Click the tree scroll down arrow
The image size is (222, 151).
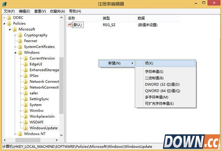pyautogui.click(x=61, y=135)
